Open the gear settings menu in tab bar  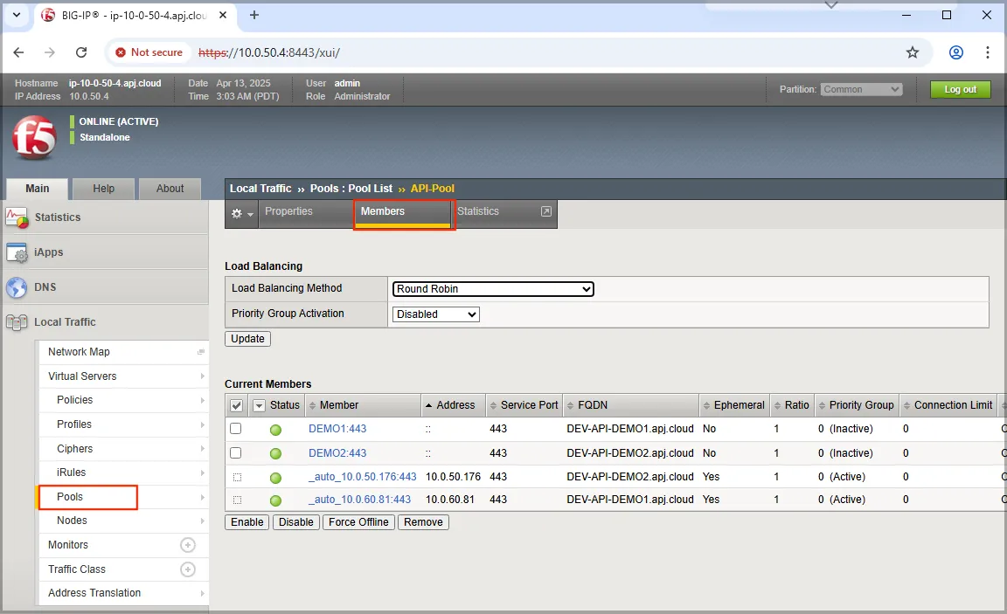(x=241, y=214)
